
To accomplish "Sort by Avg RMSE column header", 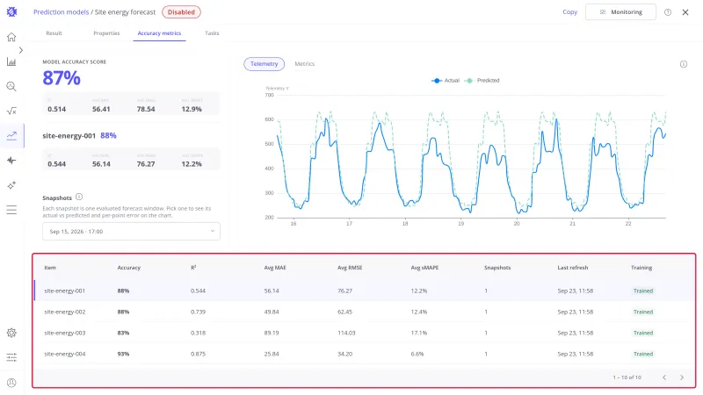I will tap(350, 268).
